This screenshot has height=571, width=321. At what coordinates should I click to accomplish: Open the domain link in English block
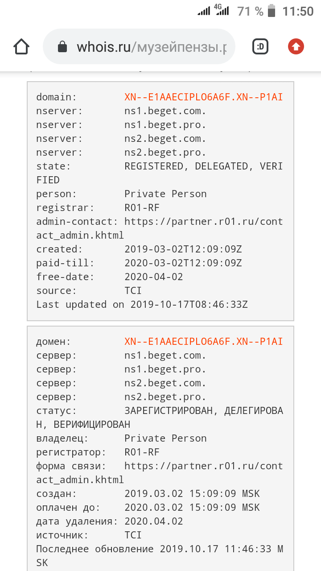pos(204,97)
